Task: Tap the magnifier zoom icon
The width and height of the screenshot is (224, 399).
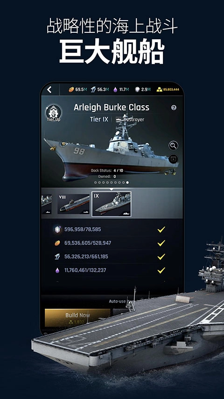Action: pos(173,145)
